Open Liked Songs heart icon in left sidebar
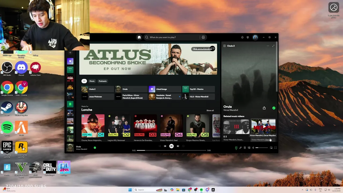 point(70,61)
